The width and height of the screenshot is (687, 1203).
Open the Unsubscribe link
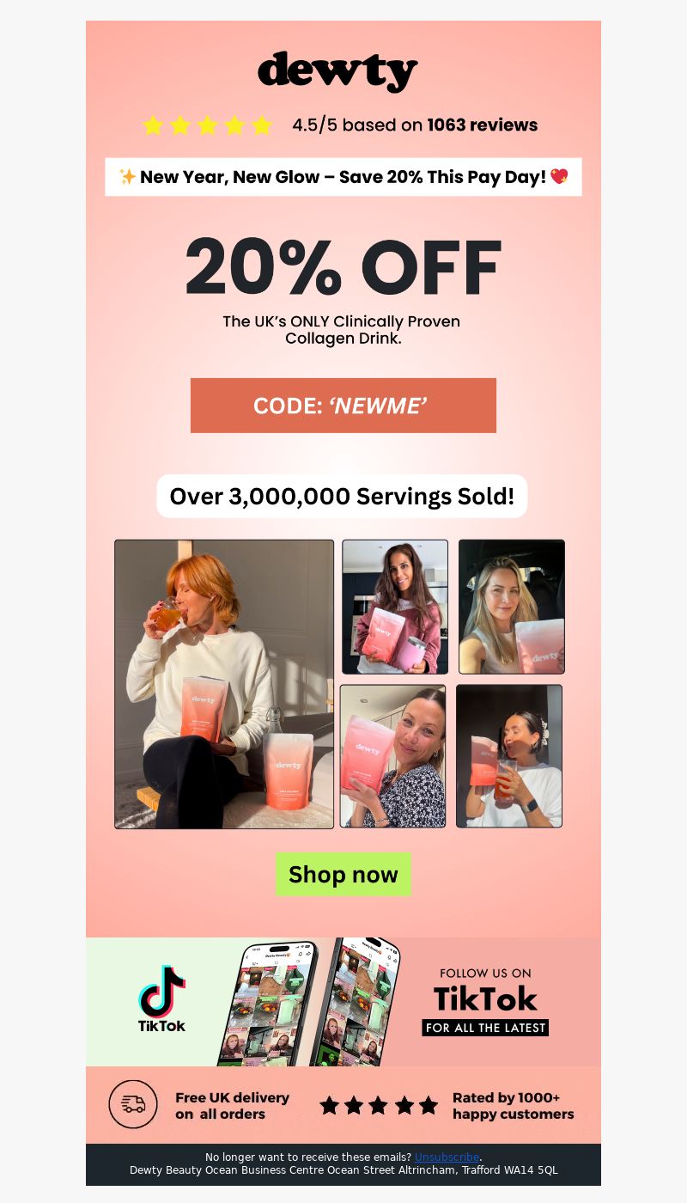click(447, 1157)
